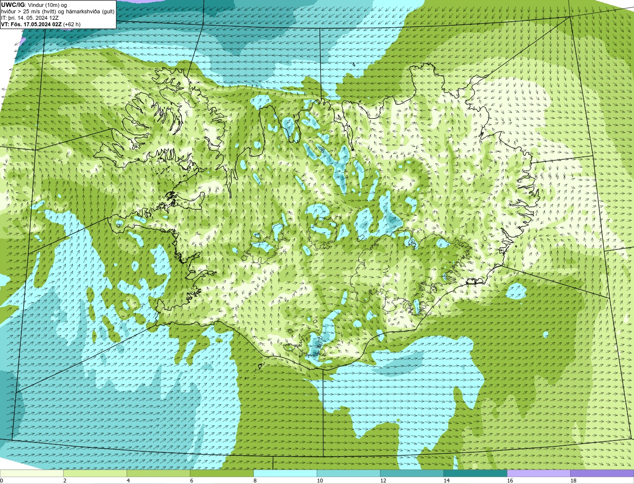Click the legend label "12"

pos(383,481)
